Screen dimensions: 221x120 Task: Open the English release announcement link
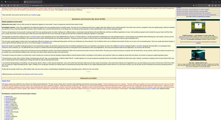click(154, 88)
